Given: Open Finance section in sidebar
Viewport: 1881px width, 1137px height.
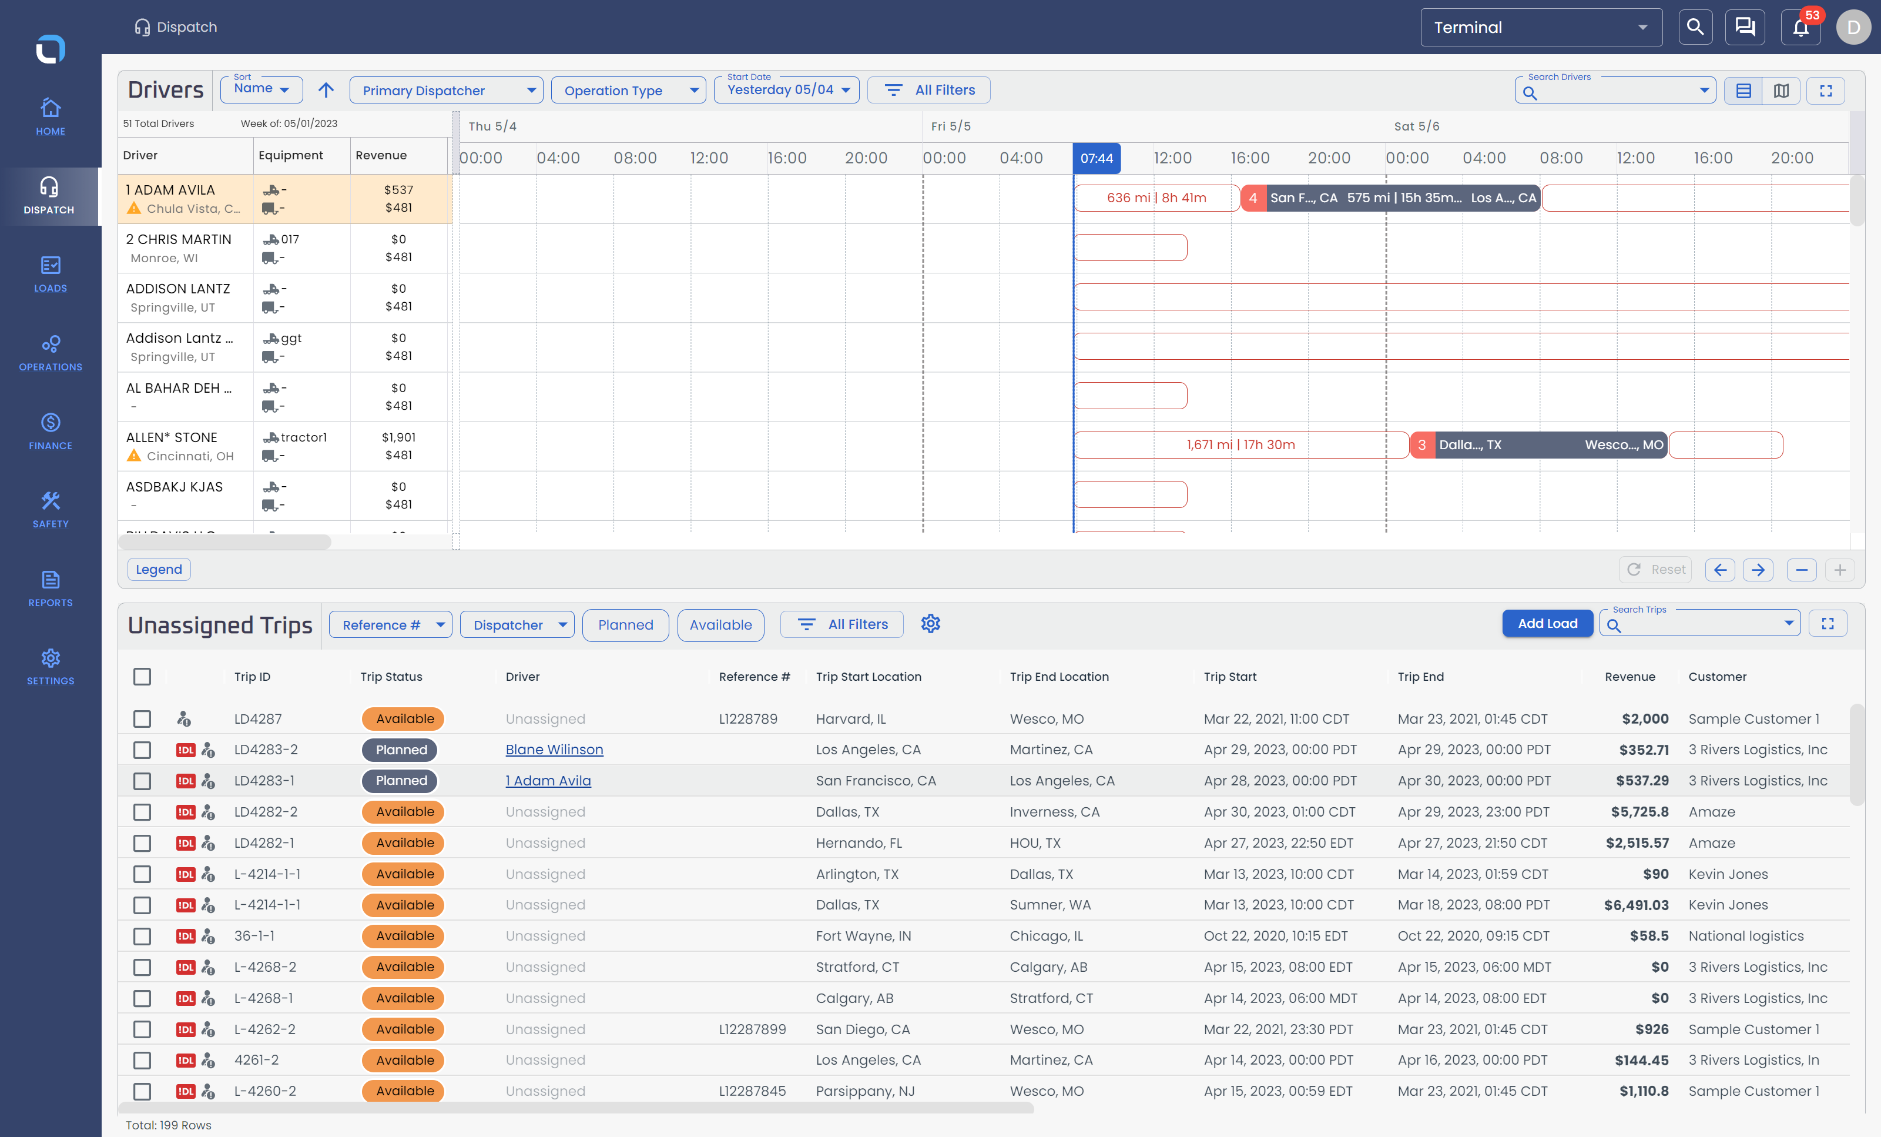Looking at the screenshot, I should [x=51, y=432].
